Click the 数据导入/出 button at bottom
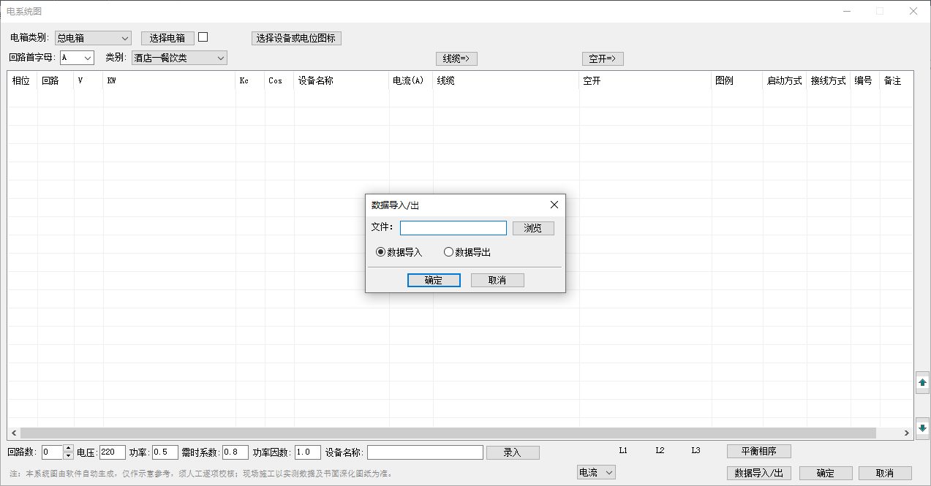Viewport: 931px width, 486px height. [x=759, y=473]
